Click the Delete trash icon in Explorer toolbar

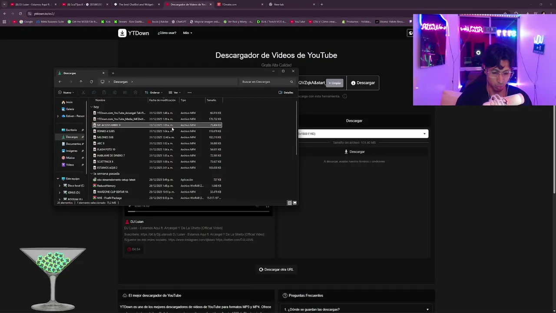(136, 93)
